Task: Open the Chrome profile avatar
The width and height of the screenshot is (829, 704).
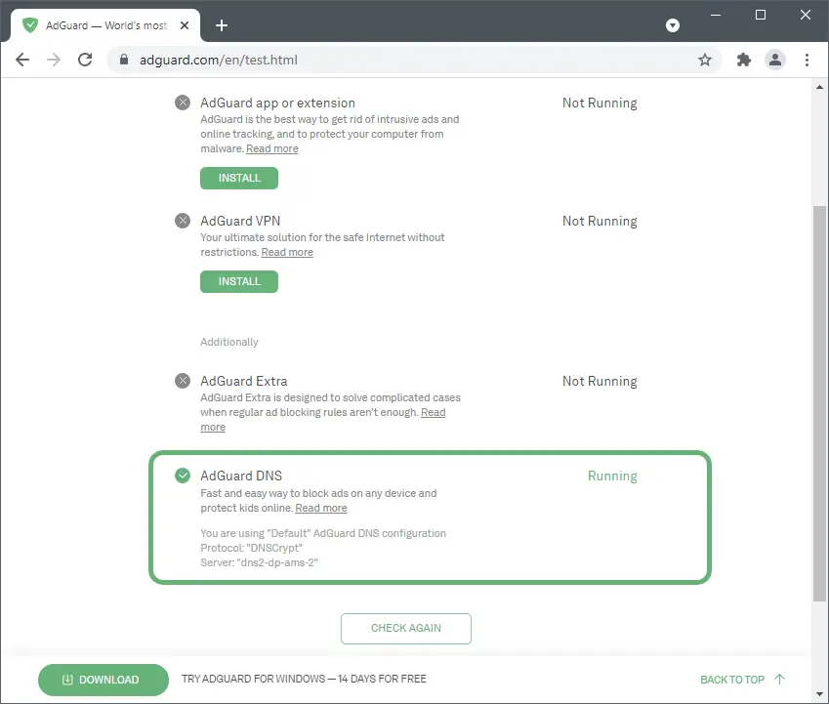Action: point(775,60)
